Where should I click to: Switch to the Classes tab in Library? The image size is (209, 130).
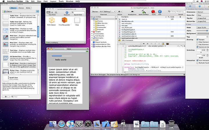click(x=21, y=8)
